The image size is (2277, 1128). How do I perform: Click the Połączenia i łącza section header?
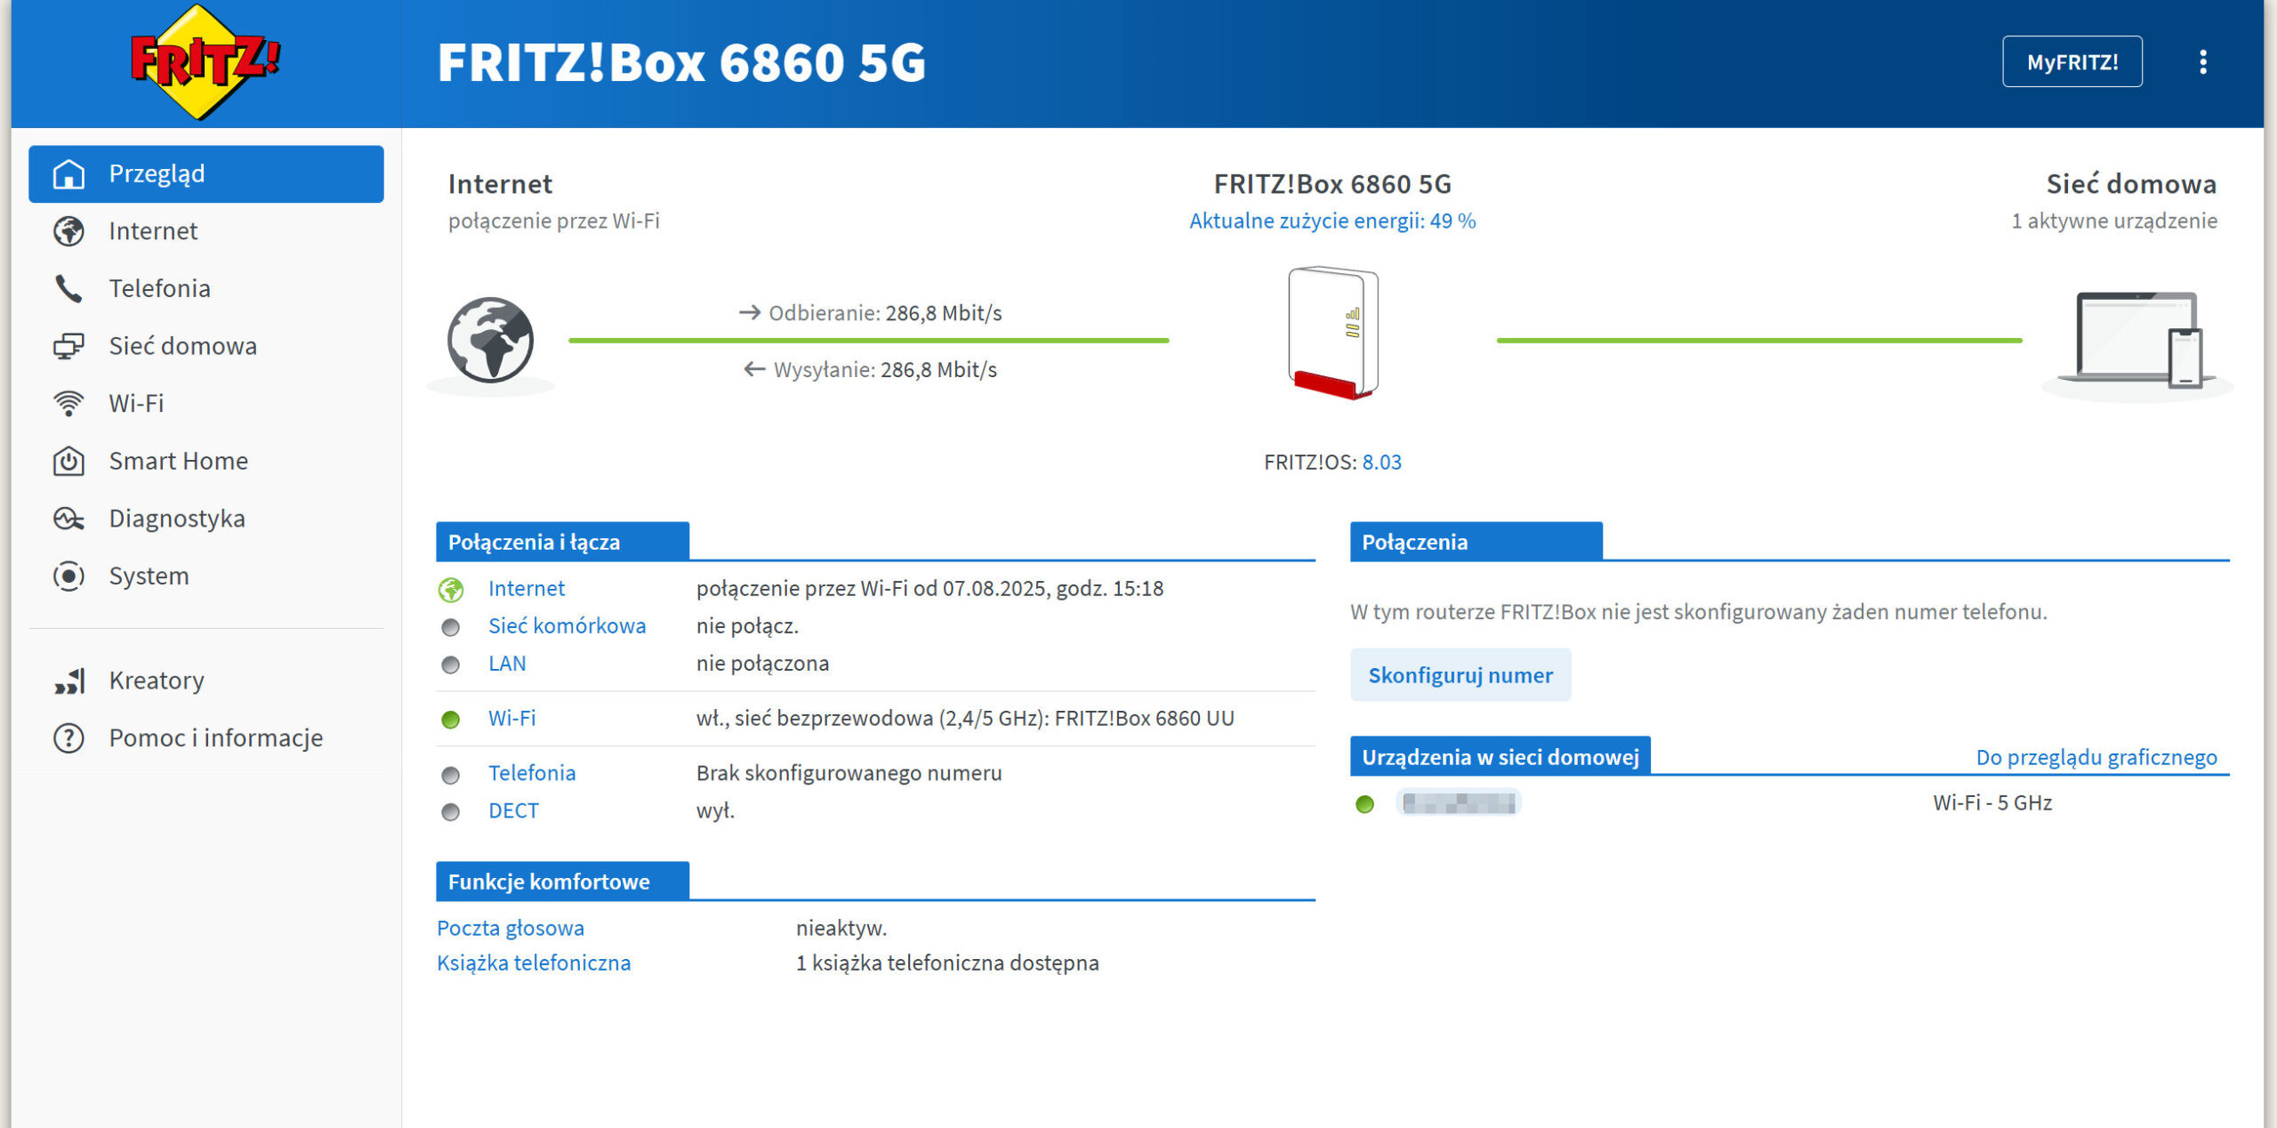pos(562,542)
